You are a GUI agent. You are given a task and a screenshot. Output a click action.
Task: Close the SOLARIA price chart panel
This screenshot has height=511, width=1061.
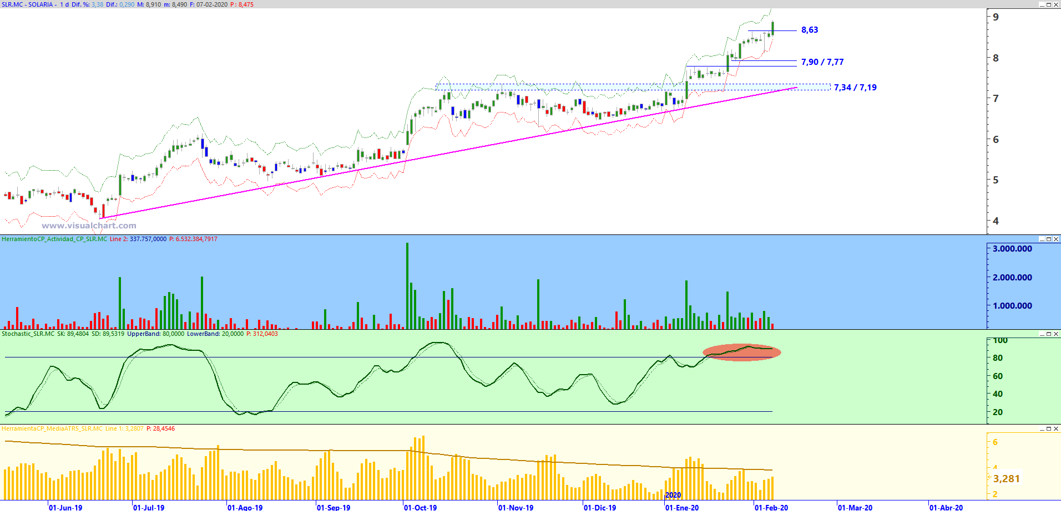point(1056,4)
